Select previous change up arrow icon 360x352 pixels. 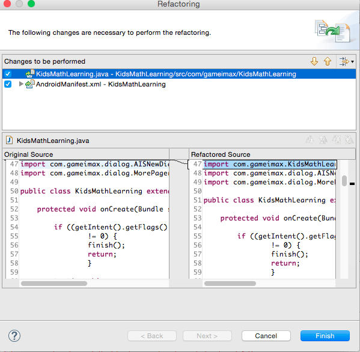(328, 61)
